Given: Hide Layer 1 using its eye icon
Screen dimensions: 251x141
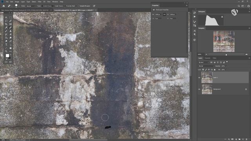Looking at the screenshot, I should click(199, 78).
